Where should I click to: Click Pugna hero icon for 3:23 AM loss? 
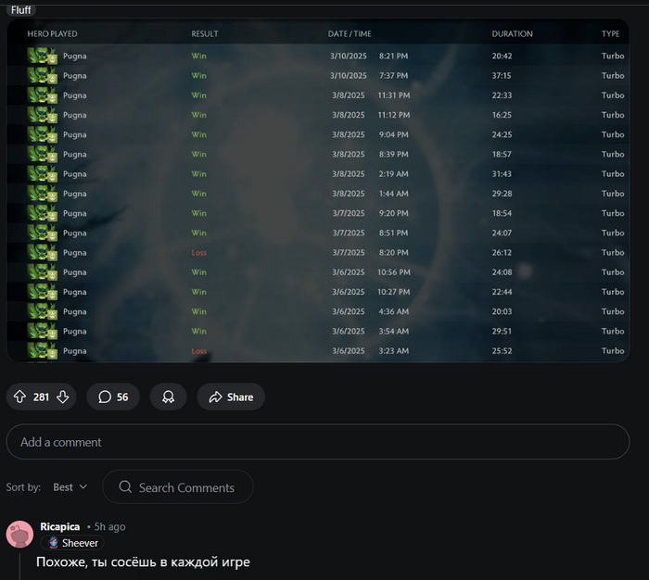point(43,351)
